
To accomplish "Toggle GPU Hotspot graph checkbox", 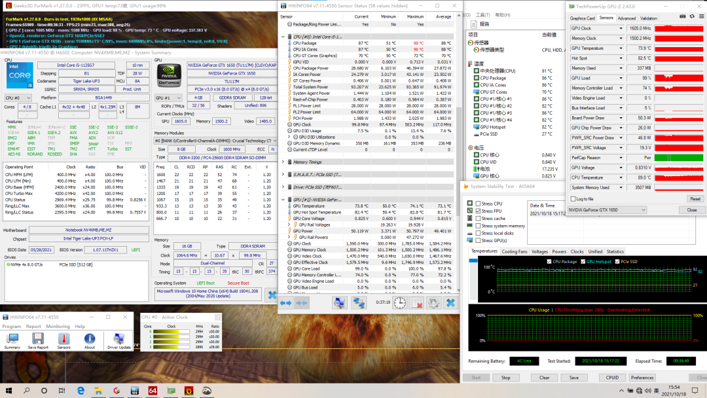I will pyautogui.click(x=583, y=261).
